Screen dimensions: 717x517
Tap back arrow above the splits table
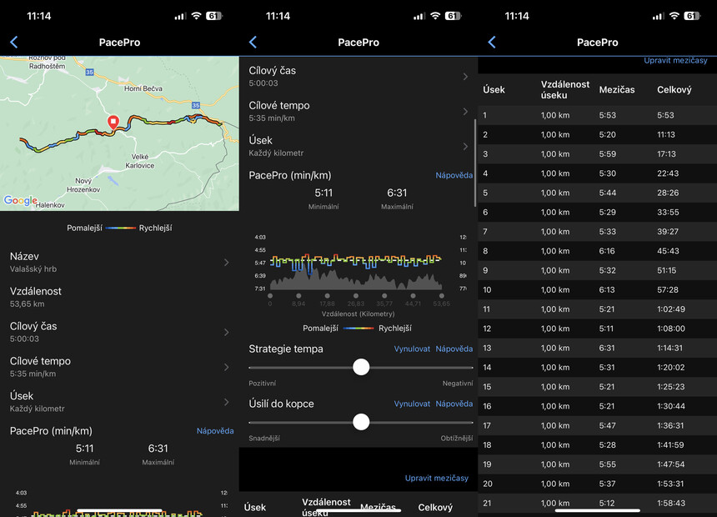pyautogui.click(x=491, y=43)
